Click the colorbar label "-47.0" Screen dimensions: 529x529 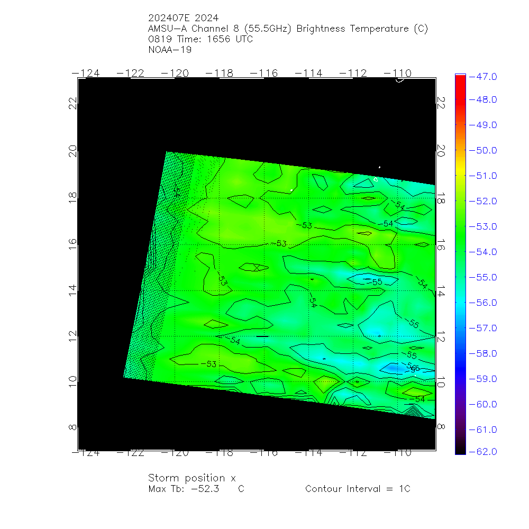[x=483, y=77]
